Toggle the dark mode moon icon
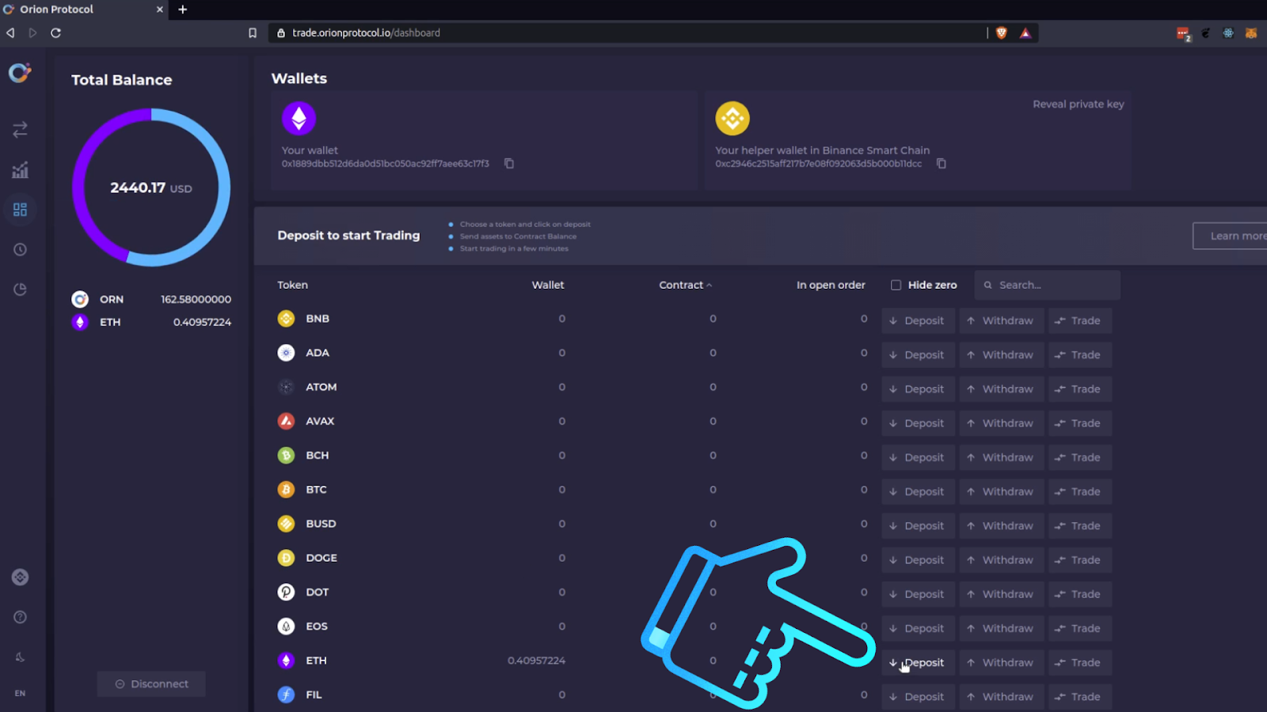This screenshot has height=712, width=1267. point(20,657)
